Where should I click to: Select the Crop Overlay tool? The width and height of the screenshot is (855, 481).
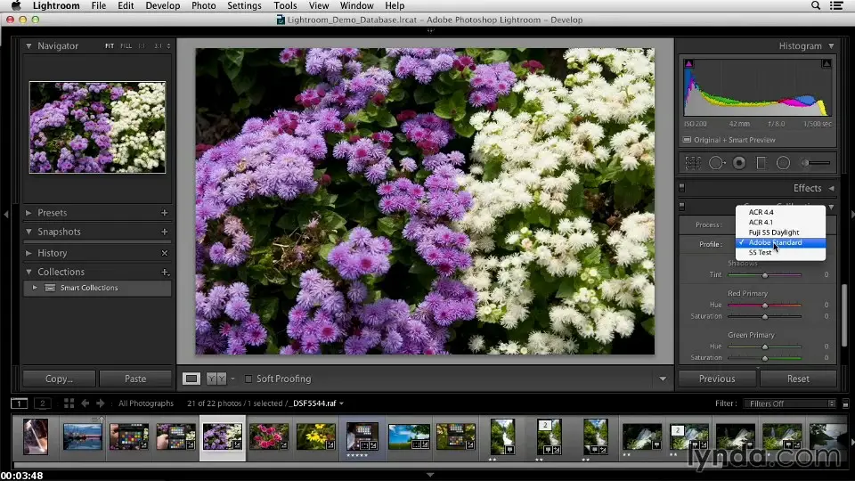694,163
